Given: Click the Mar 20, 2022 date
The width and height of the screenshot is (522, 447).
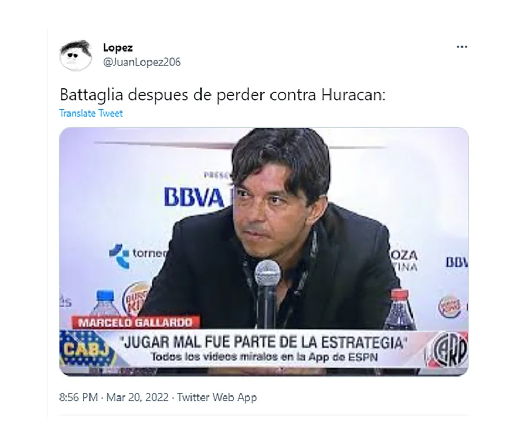Looking at the screenshot, I should coord(137,398).
